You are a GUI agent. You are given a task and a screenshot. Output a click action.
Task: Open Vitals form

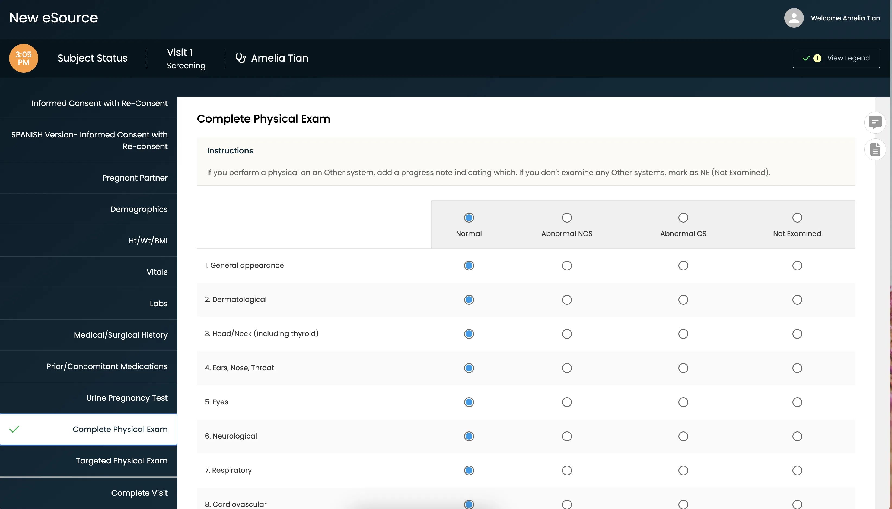88,272
